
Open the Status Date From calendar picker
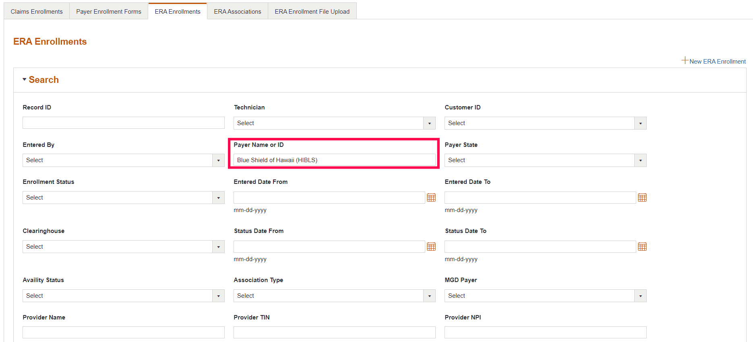pyautogui.click(x=431, y=247)
